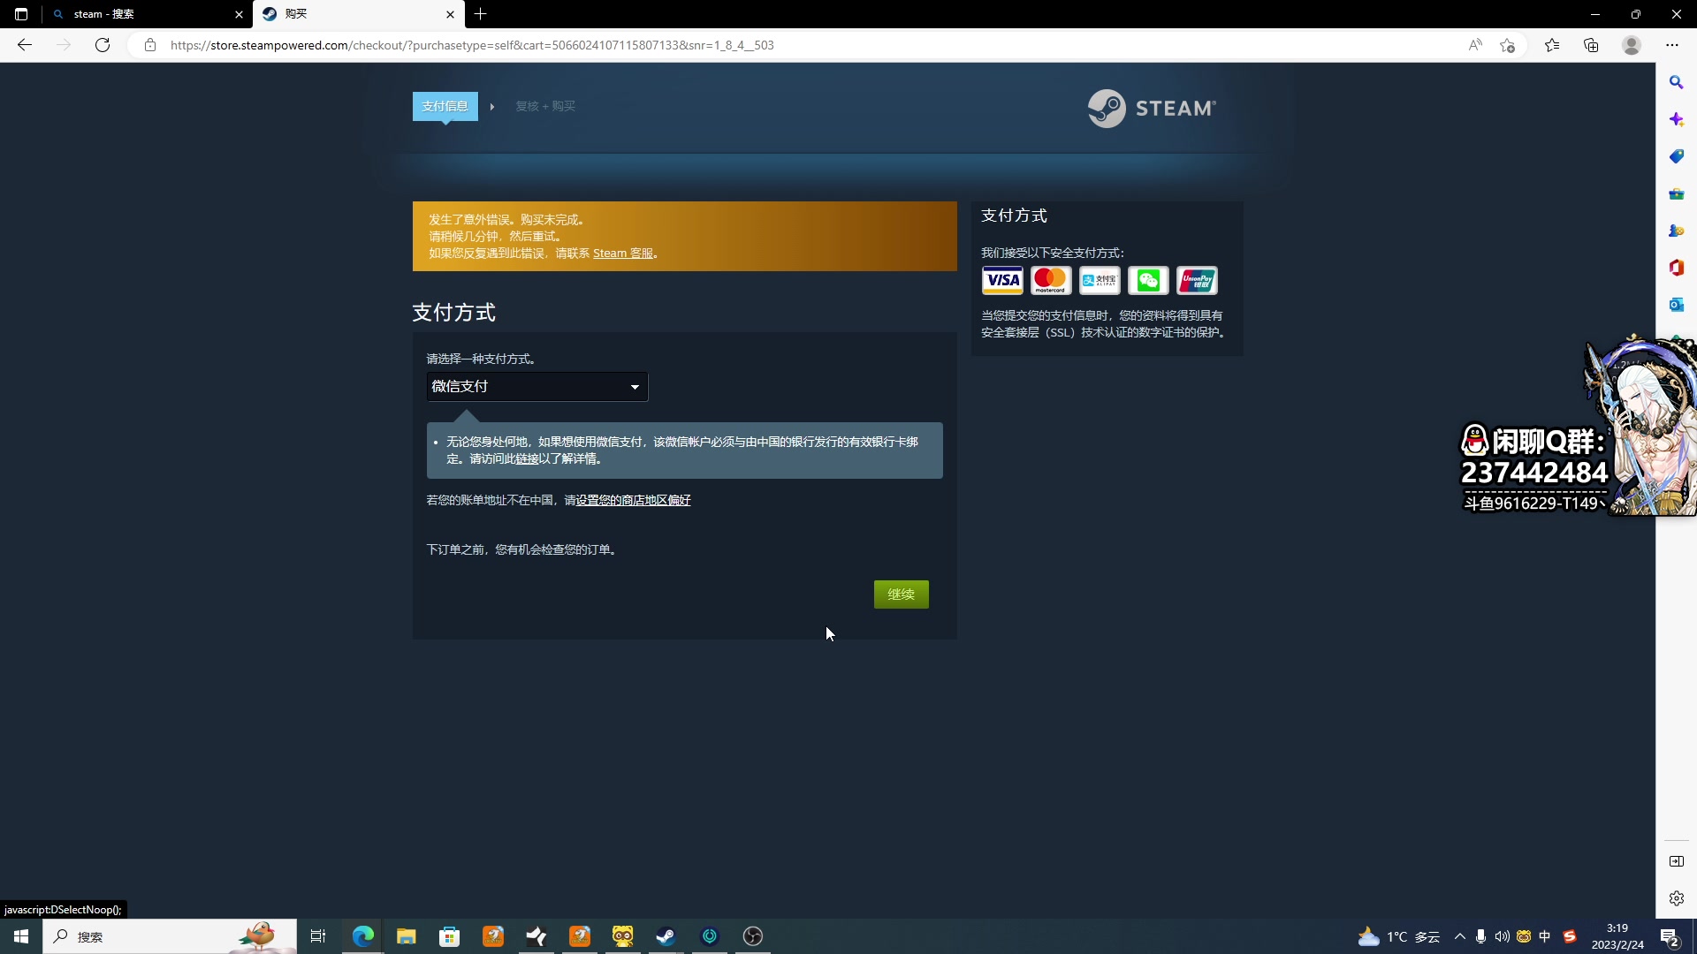Click the address bar URL

coord(472,45)
